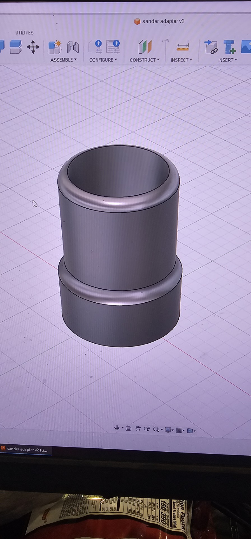
Task: Open the INSPECT dropdown menu
Action: click(182, 60)
